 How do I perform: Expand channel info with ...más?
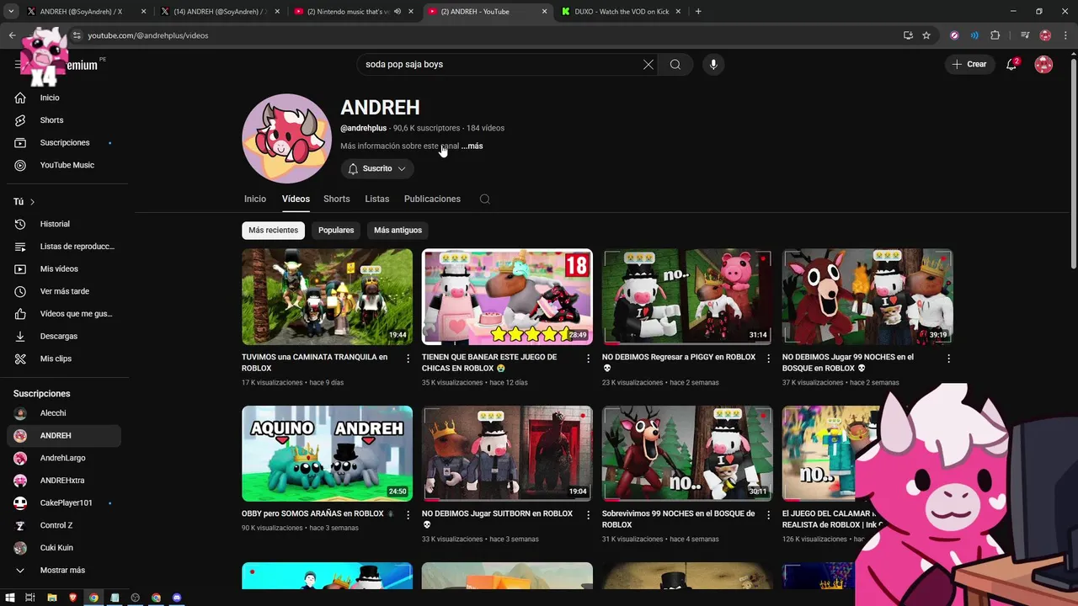click(472, 146)
